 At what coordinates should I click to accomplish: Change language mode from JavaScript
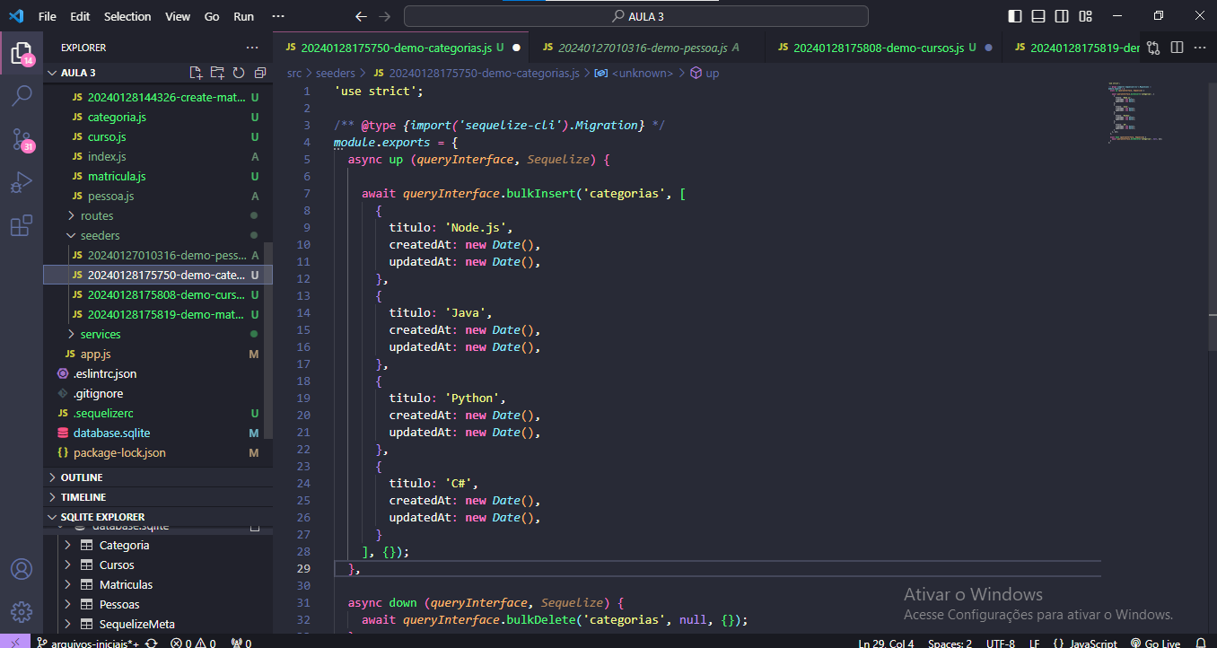click(x=1084, y=643)
